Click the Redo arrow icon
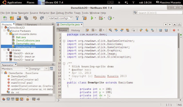 click(x=42, y=18)
